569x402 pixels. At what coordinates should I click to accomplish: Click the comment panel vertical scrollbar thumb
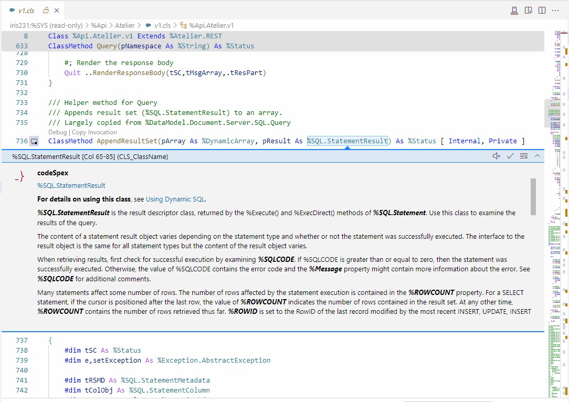point(533,196)
